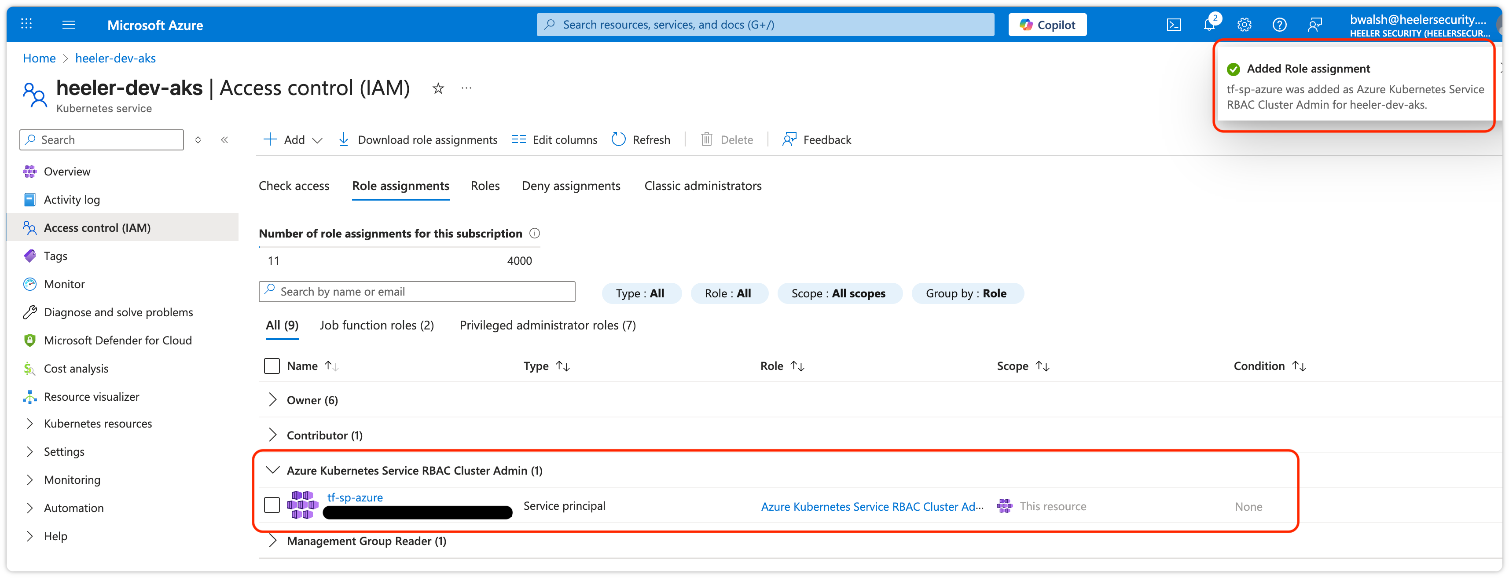Image resolution: width=1509 pixels, height=578 pixels.
Task: Collapse the sidebar with double-chevron icon
Action: coord(224,139)
